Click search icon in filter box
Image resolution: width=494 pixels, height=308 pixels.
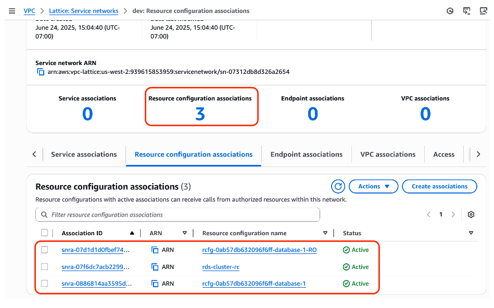44,214
